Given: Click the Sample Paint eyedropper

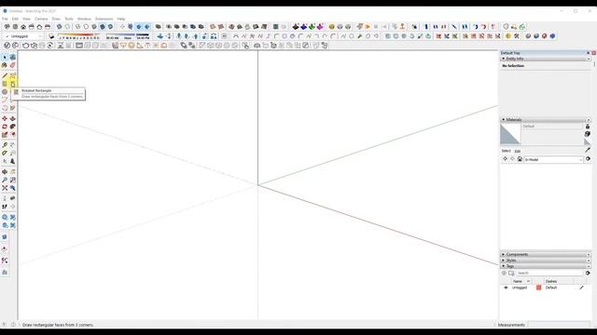Looking at the screenshot, I should pyautogui.click(x=588, y=151).
